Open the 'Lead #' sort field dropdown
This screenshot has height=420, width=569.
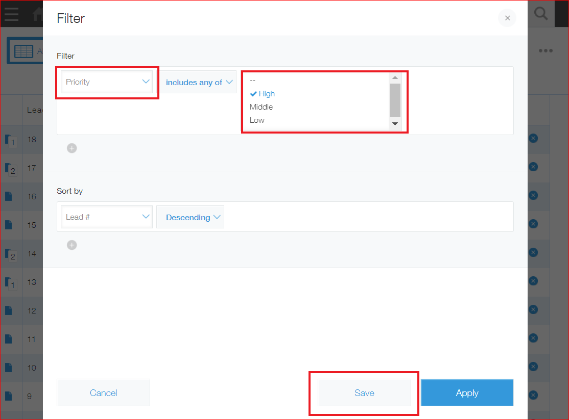(107, 217)
